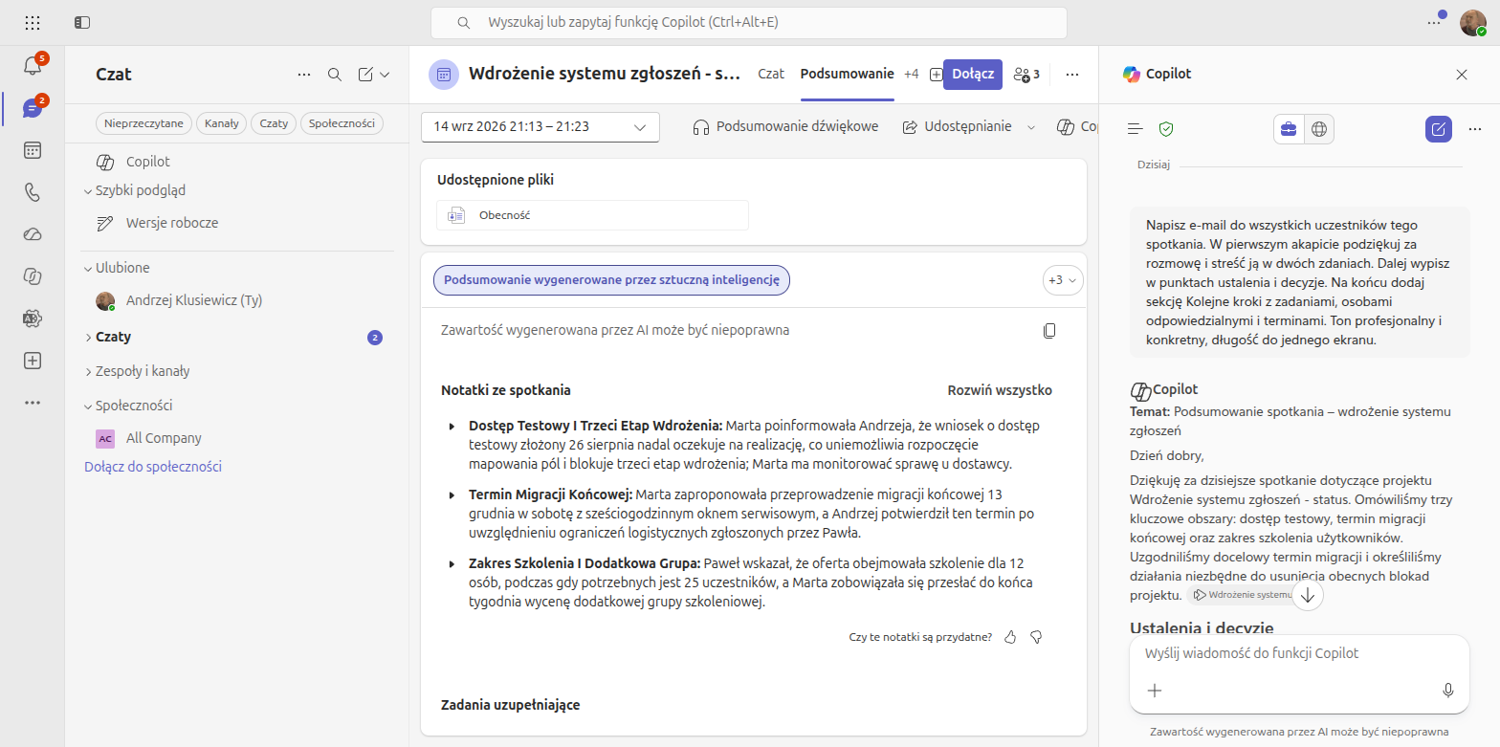Click the top search Copilot box
The image size is (1500, 747).
click(x=748, y=22)
